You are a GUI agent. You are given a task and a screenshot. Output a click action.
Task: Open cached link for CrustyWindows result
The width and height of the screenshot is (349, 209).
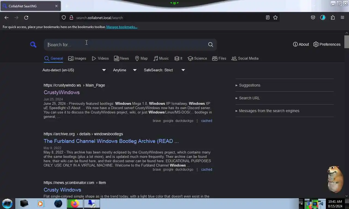point(207,121)
